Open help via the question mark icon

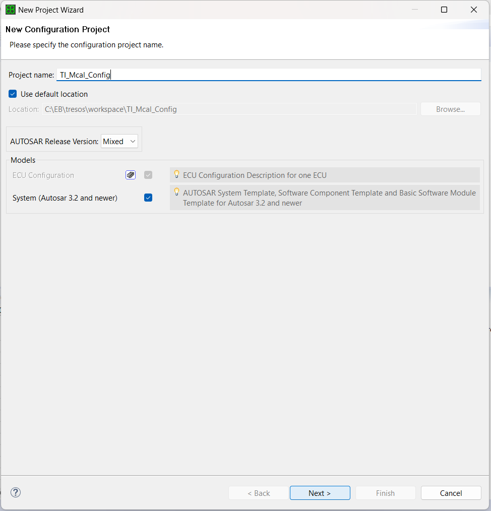[15, 492]
